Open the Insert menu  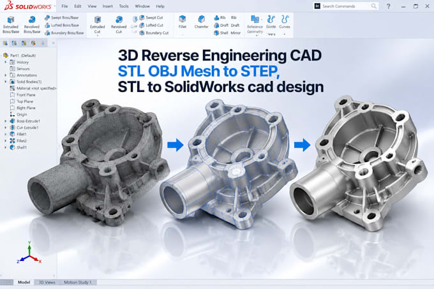pyautogui.click(x=108, y=6)
